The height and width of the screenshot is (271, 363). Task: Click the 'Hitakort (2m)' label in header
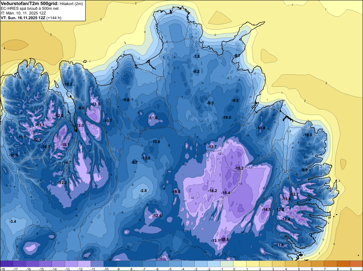tap(71, 4)
